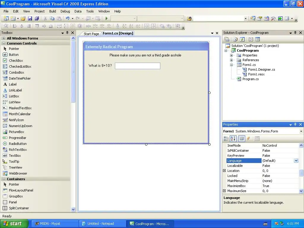Open the Start Page toolbar icon with green arrow

pos(280,18)
